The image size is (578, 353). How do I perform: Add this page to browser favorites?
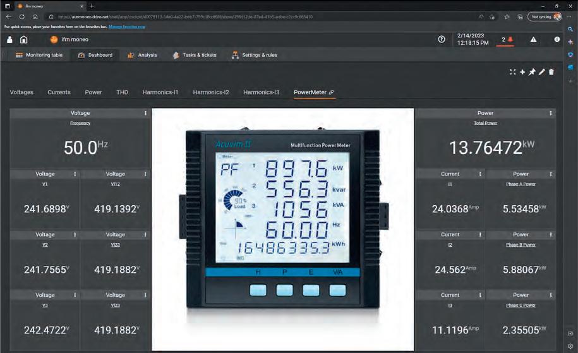[492, 16]
